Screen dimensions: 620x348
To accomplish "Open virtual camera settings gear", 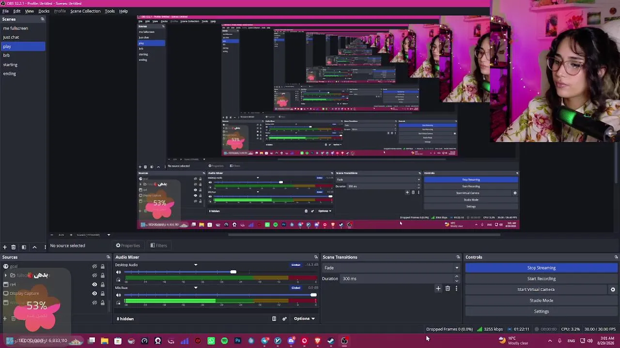I will pos(613,290).
